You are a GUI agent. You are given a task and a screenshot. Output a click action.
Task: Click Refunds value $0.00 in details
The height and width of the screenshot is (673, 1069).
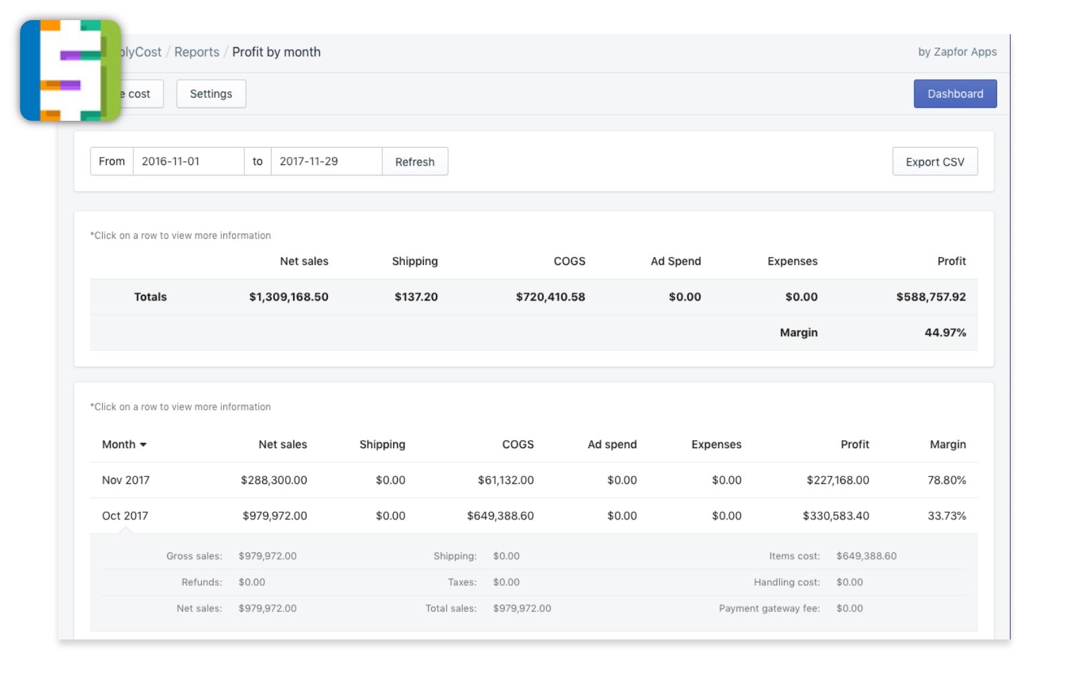coord(251,582)
